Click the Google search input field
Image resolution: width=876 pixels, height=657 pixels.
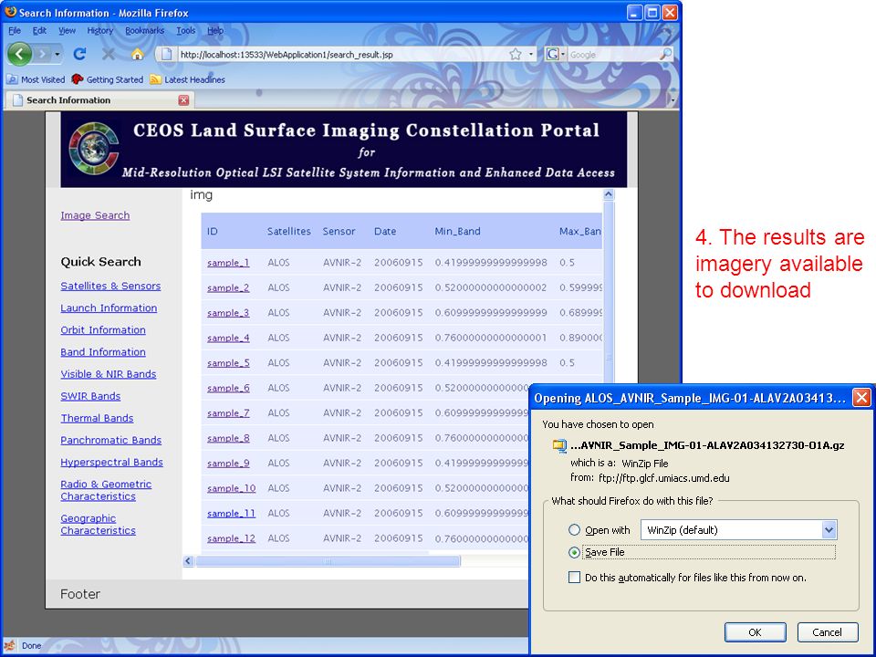[x=613, y=54]
